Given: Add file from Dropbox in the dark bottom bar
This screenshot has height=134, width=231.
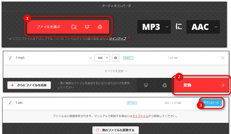Looking at the screenshot, I should 146,85.
